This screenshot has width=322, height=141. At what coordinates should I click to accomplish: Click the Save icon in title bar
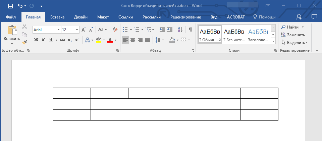point(10,6)
